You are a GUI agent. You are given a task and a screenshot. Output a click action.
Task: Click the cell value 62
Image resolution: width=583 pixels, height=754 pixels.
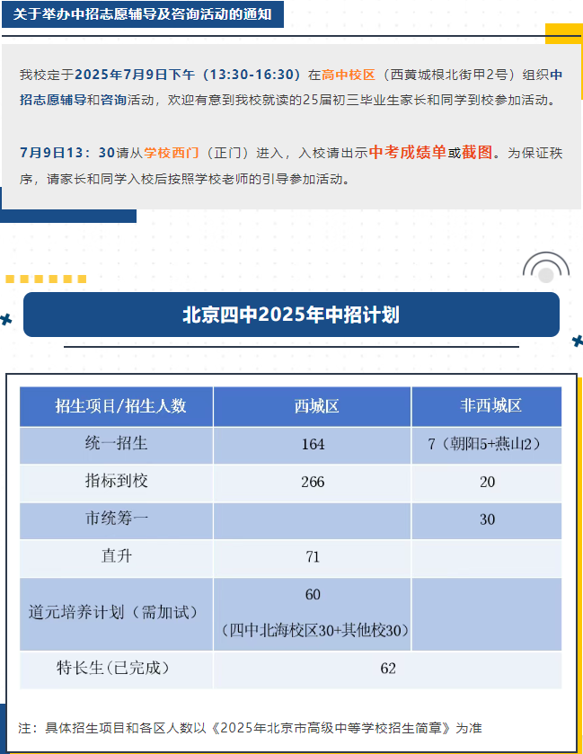388,669
